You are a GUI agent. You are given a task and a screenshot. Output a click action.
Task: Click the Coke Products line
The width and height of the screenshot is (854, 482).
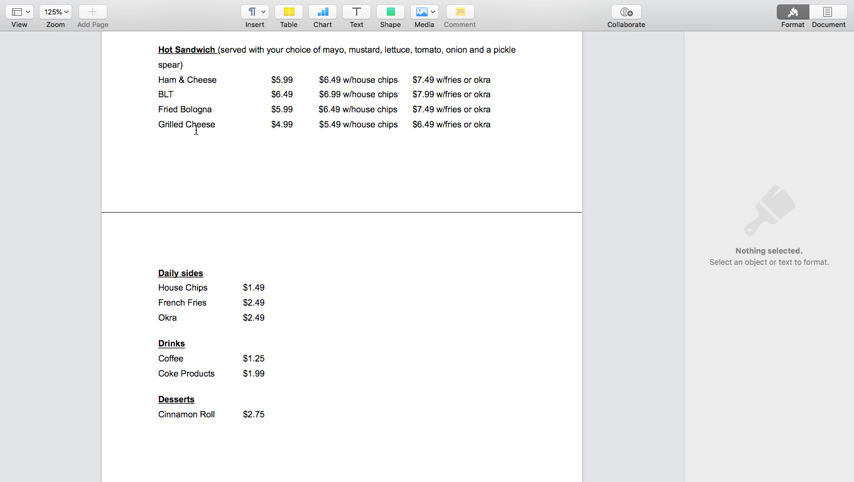coord(186,373)
